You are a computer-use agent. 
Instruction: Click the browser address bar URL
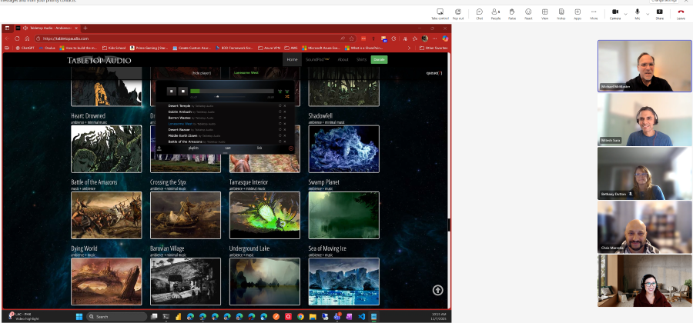(x=66, y=38)
